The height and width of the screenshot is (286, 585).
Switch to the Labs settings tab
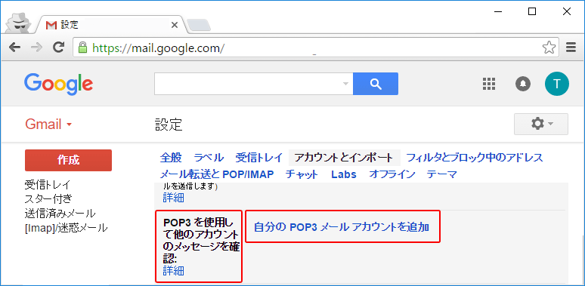click(344, 174)
